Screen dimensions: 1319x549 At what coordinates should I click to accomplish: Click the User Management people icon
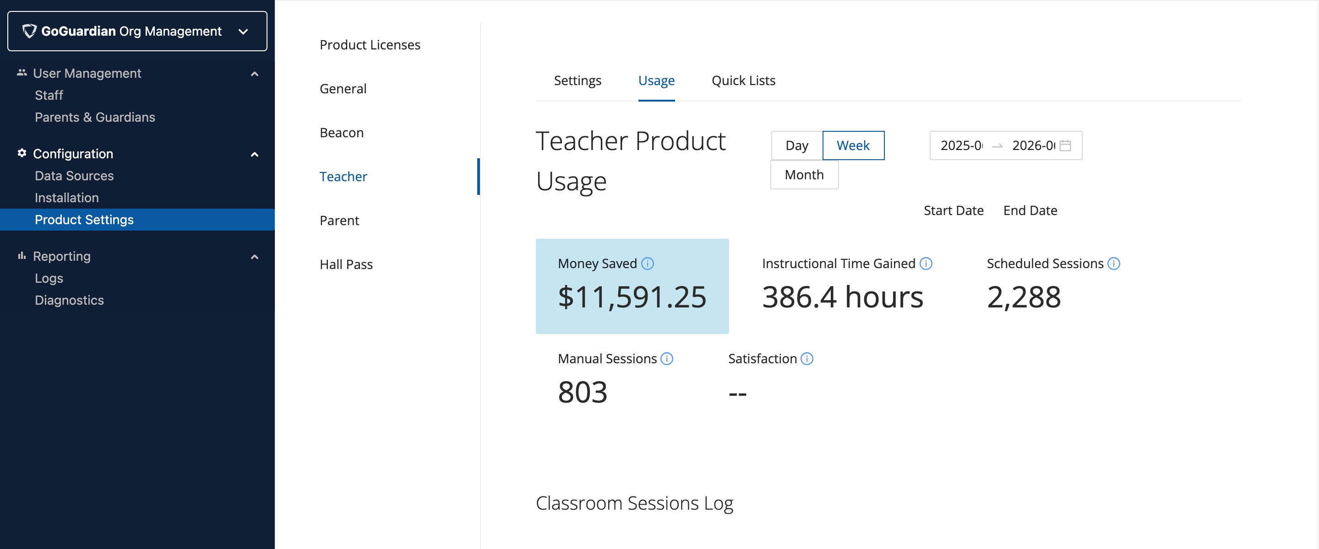pyautogui.click(x=22, y=73)
